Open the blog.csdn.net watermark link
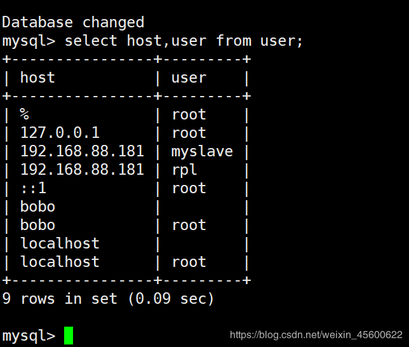Screen dimensions: 409x347 316,335
